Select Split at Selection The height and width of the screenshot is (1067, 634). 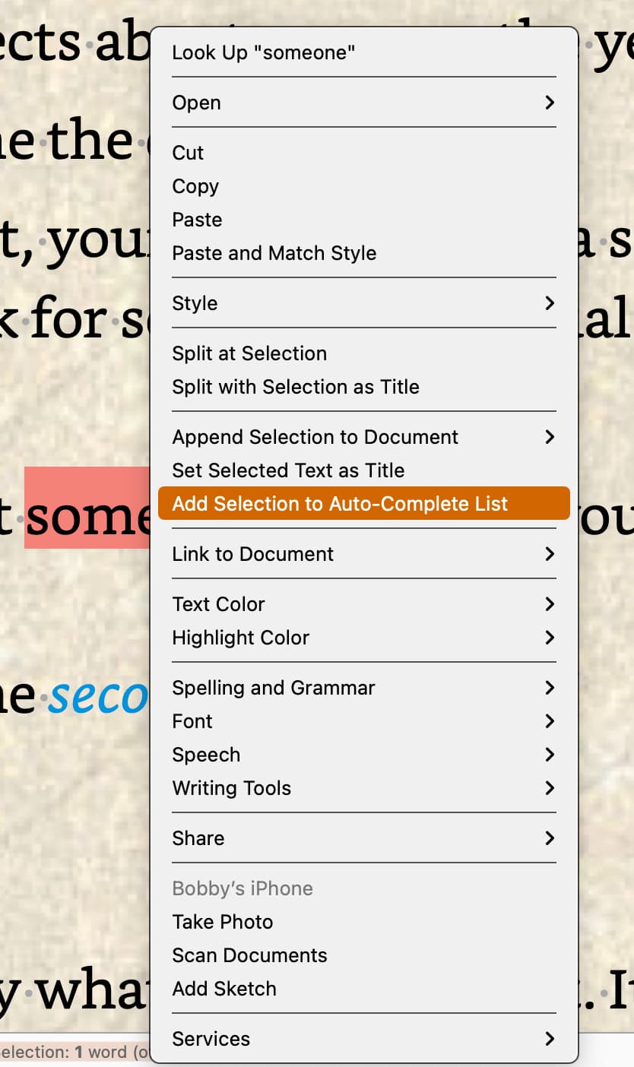(x=363, y=353)
